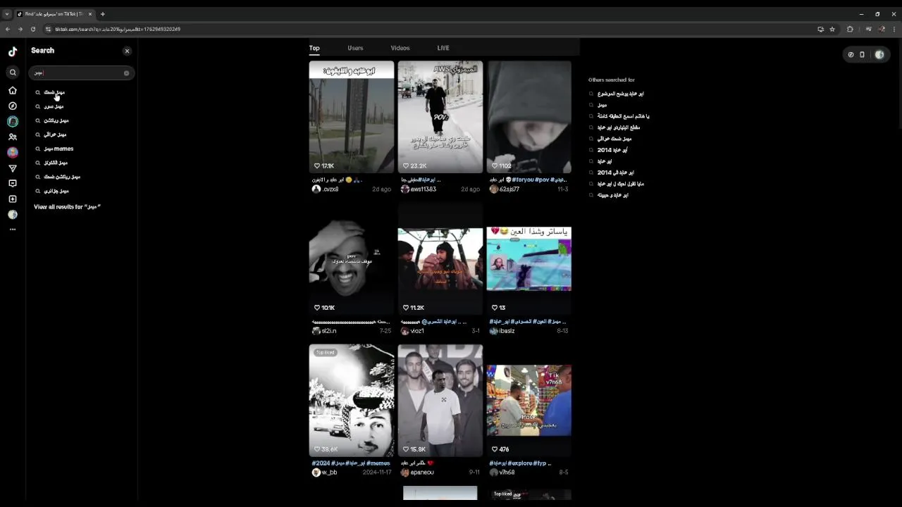This screenshot has height=507, width=902.
Task: Click the TikTok logo in the sidebar
Action: (13, 51)
